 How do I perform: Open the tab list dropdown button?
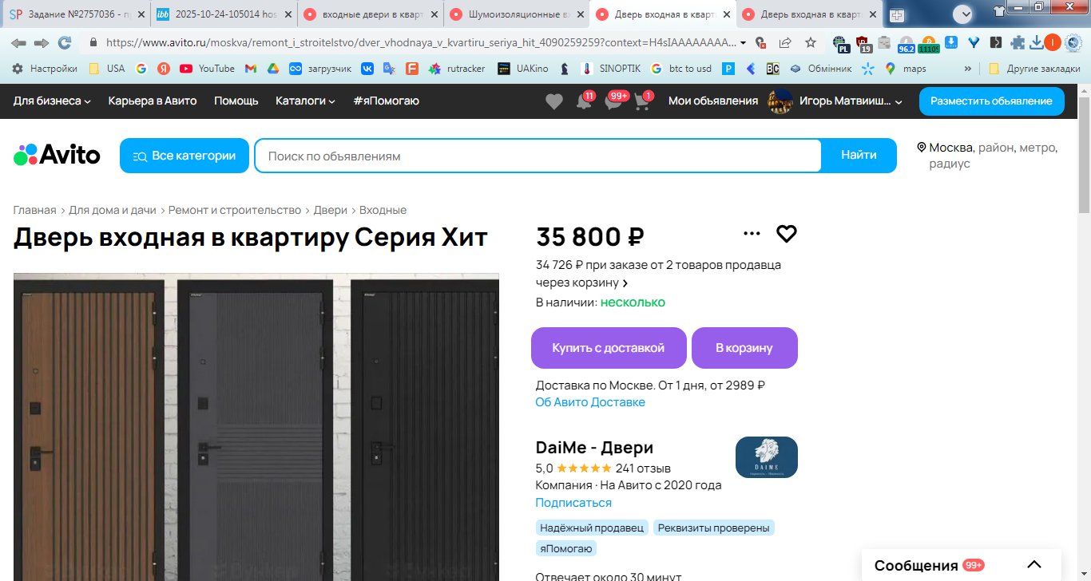click(962, 14)
